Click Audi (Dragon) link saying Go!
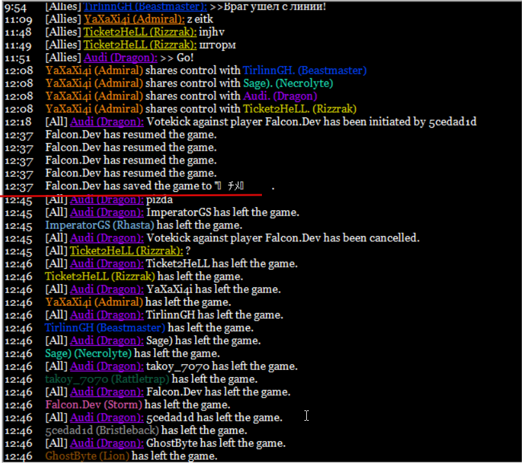Viewport: 522px width, 463px height. click(x=121, y=58)
